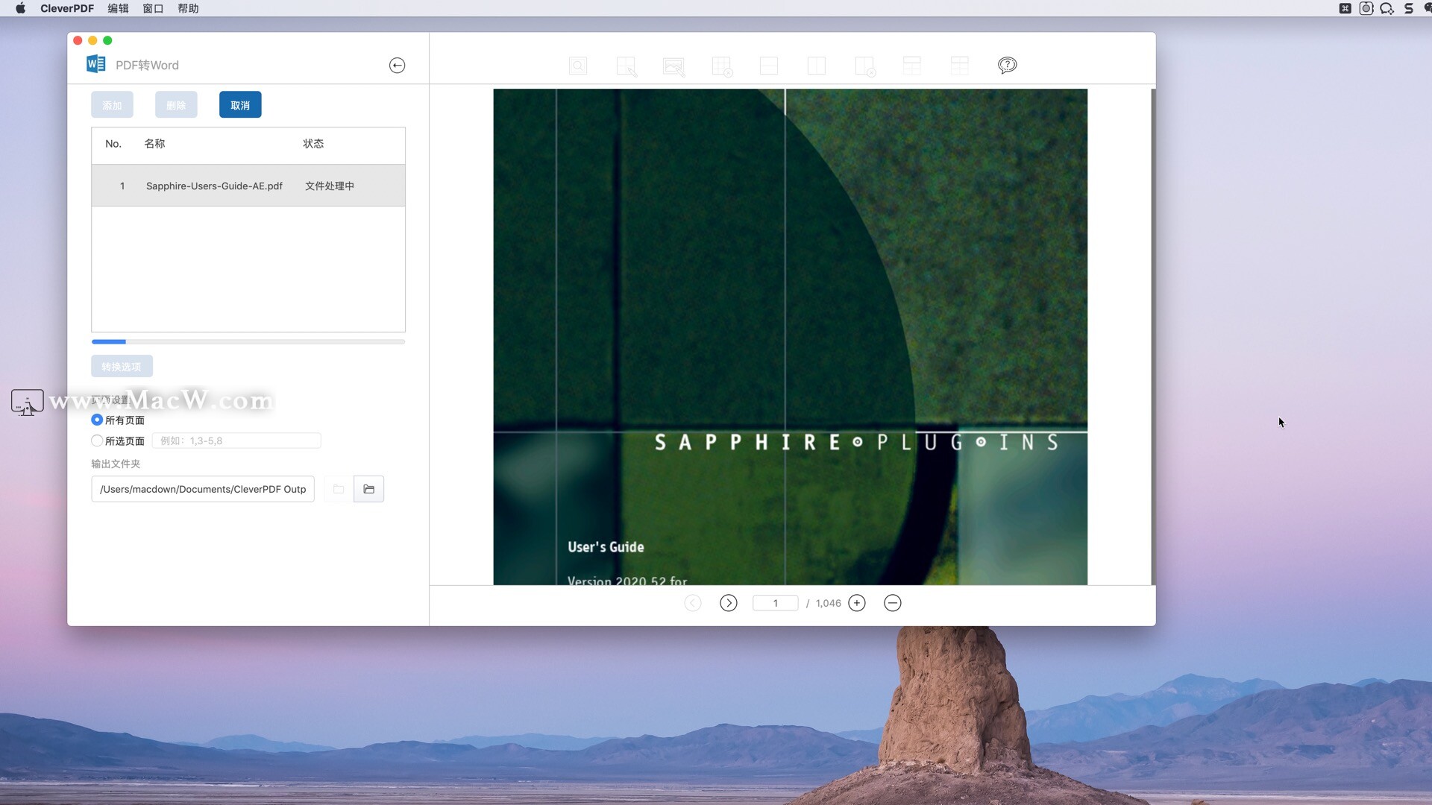Click the command-key icon in menu bar
The image size is (1432, 805).
tap(1345, 8)
